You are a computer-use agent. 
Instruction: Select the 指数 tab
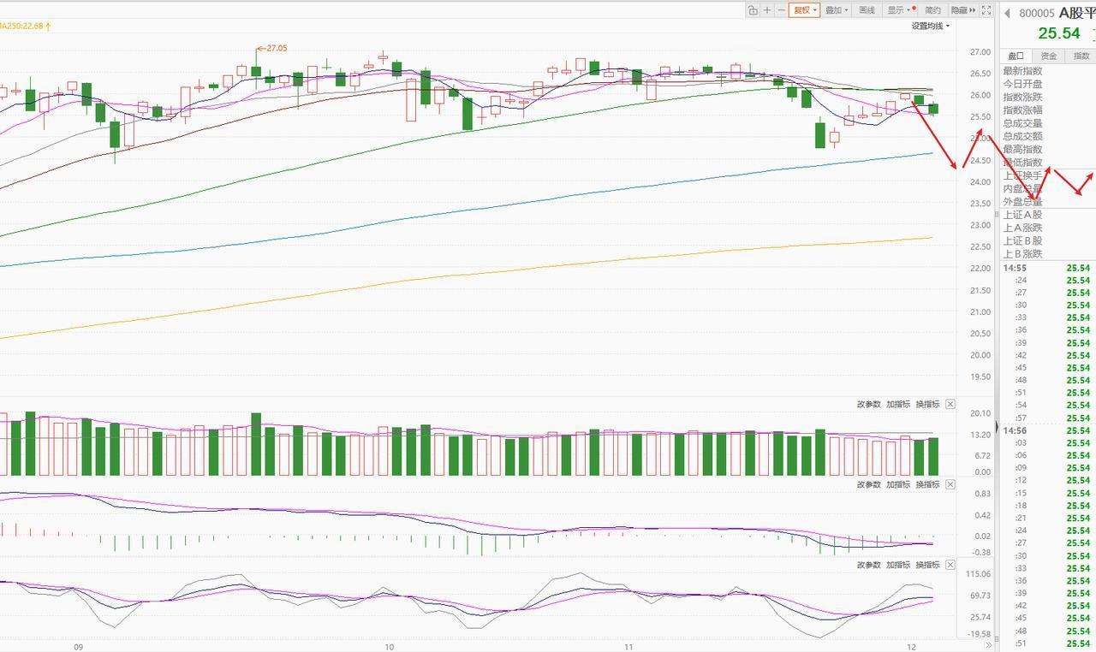tap(1081, 56)
